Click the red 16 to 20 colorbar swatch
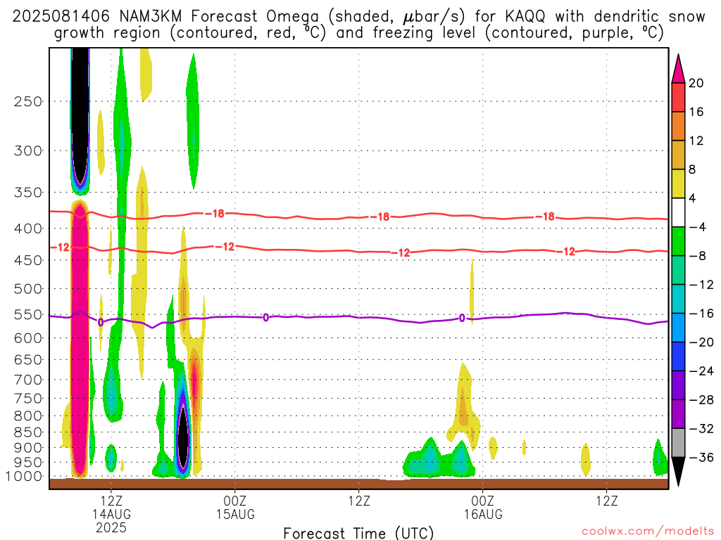Image resolution: width=721 pixels, height=540 pixels. tap(678, 97)
